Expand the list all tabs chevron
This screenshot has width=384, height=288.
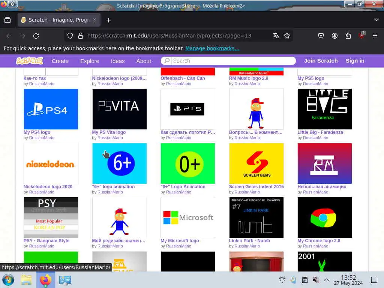376,20
